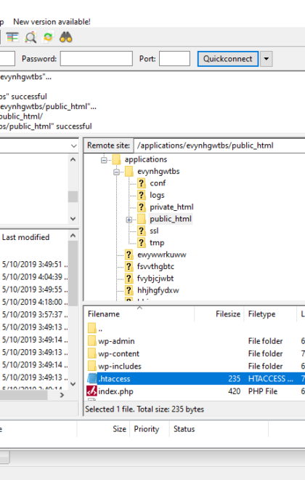Click the Port input field
This screenshot has width=305, height=480.
(174, 59)
